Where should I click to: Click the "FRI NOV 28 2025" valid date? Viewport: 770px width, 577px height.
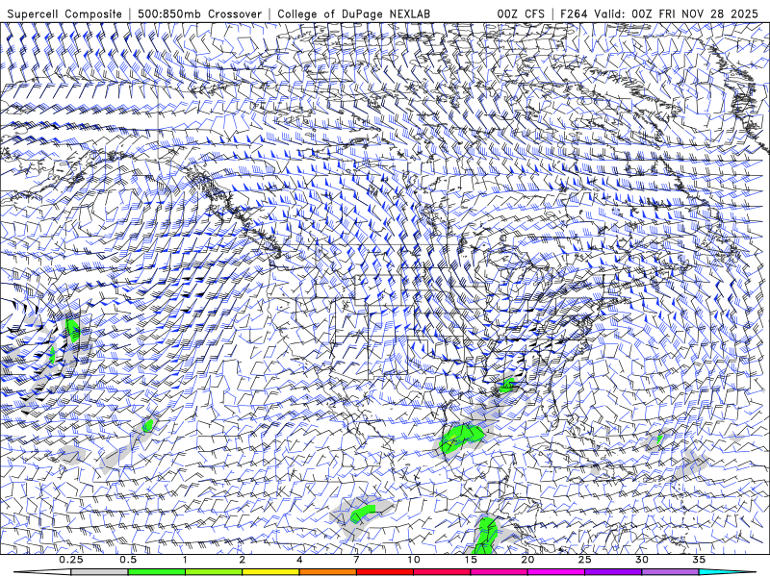[708, 13]
